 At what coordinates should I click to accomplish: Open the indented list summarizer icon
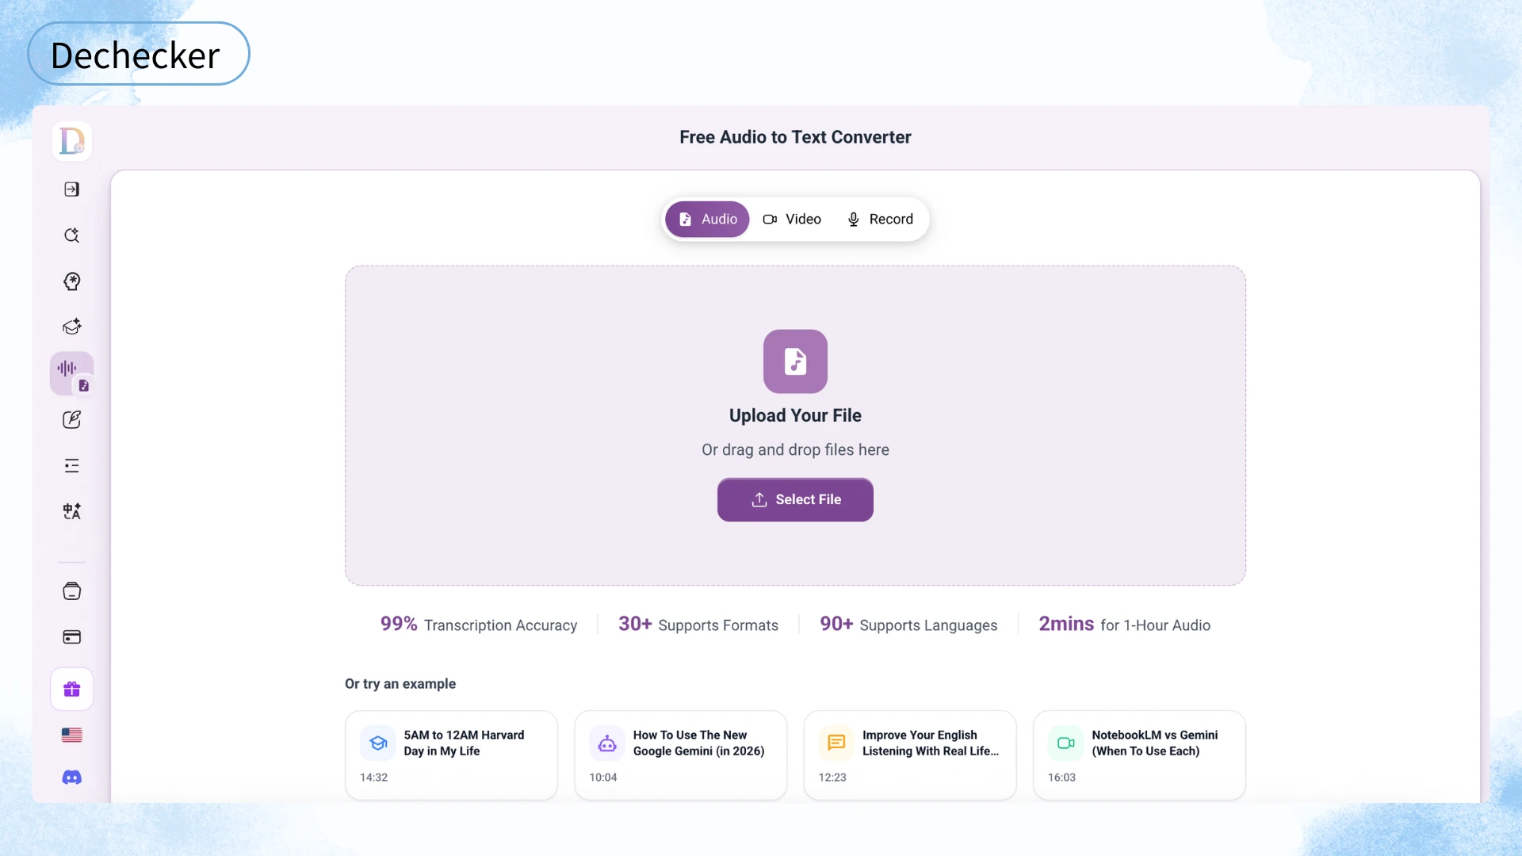[x=72, y=465]
